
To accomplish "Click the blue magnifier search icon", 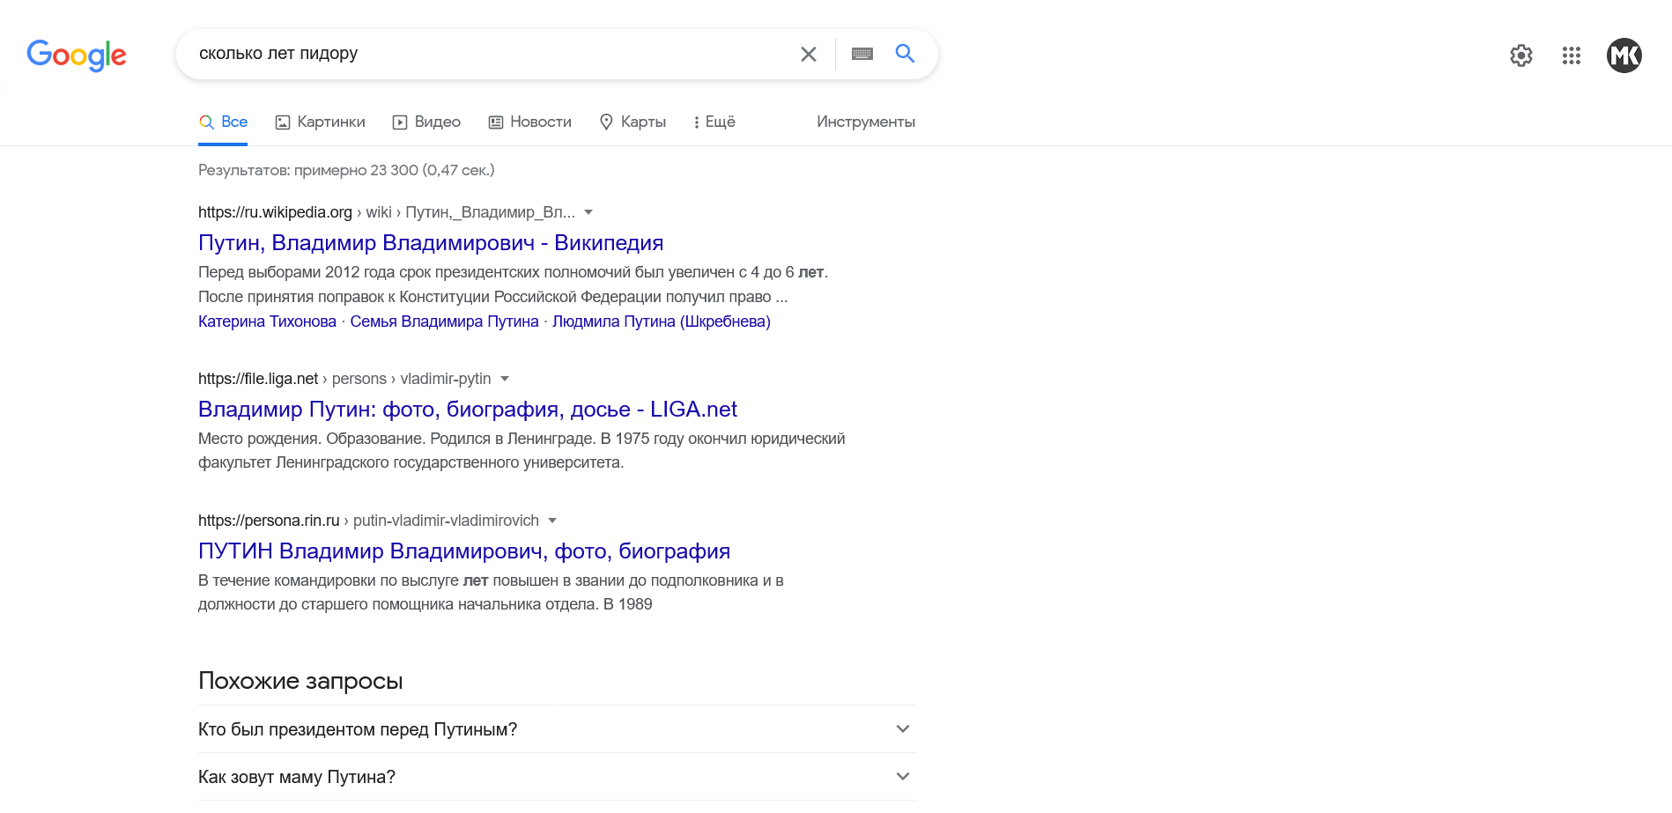I will tap(905, 54).
